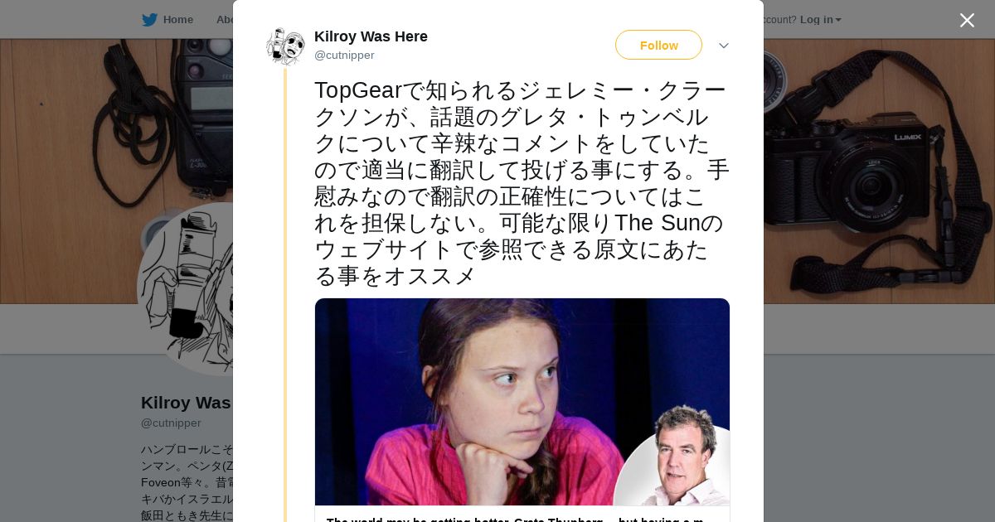Close the tweet overlay with X
995x522 pixels.
click(x=967, y=21)
